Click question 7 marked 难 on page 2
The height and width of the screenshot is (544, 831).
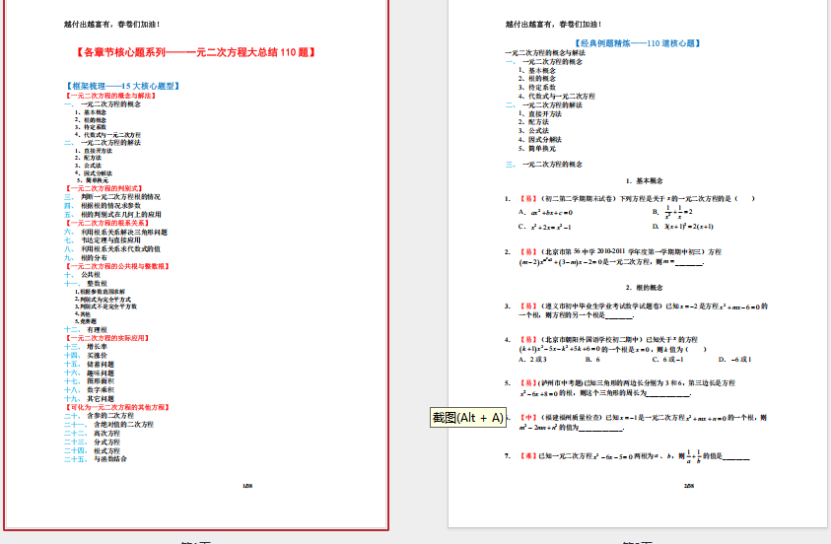tap(631, 456)
